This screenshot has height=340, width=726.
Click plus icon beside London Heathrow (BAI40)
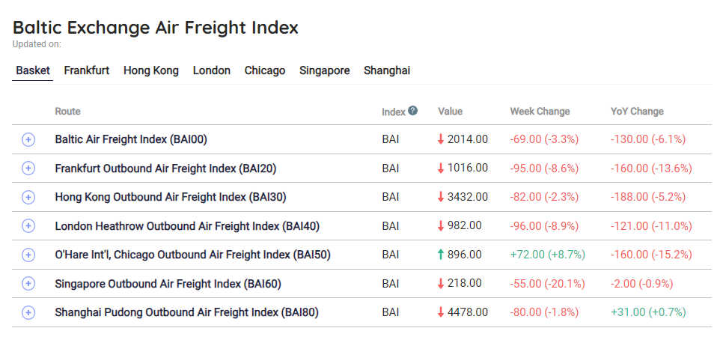click(x=28, y=225)
